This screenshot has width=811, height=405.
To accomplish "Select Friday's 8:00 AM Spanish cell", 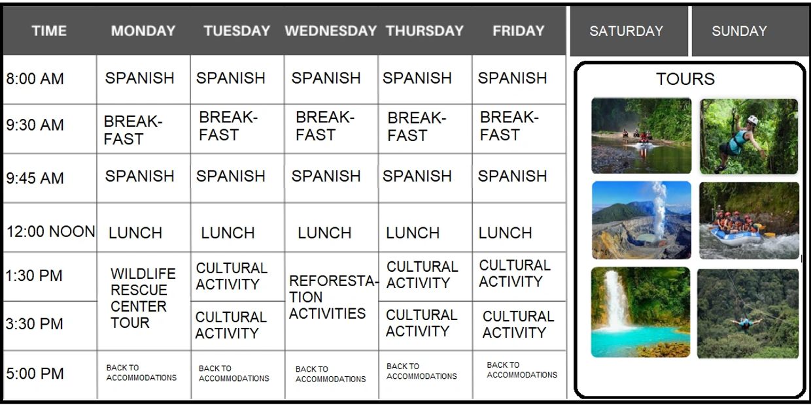I will click(x=512, y=78).
